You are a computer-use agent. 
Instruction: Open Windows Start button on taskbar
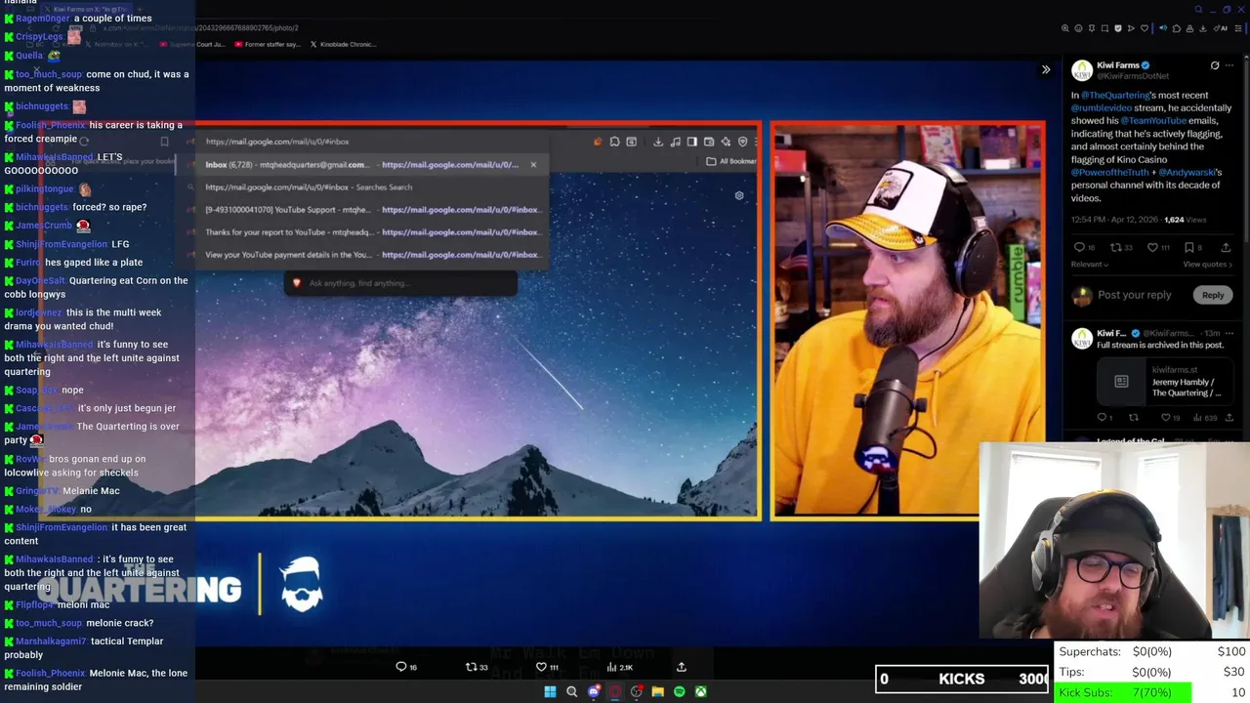point(550,691)
